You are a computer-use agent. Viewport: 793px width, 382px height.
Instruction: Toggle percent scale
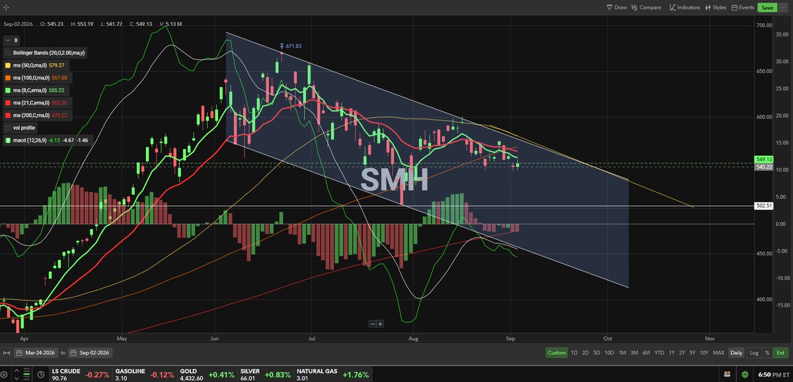767,352
